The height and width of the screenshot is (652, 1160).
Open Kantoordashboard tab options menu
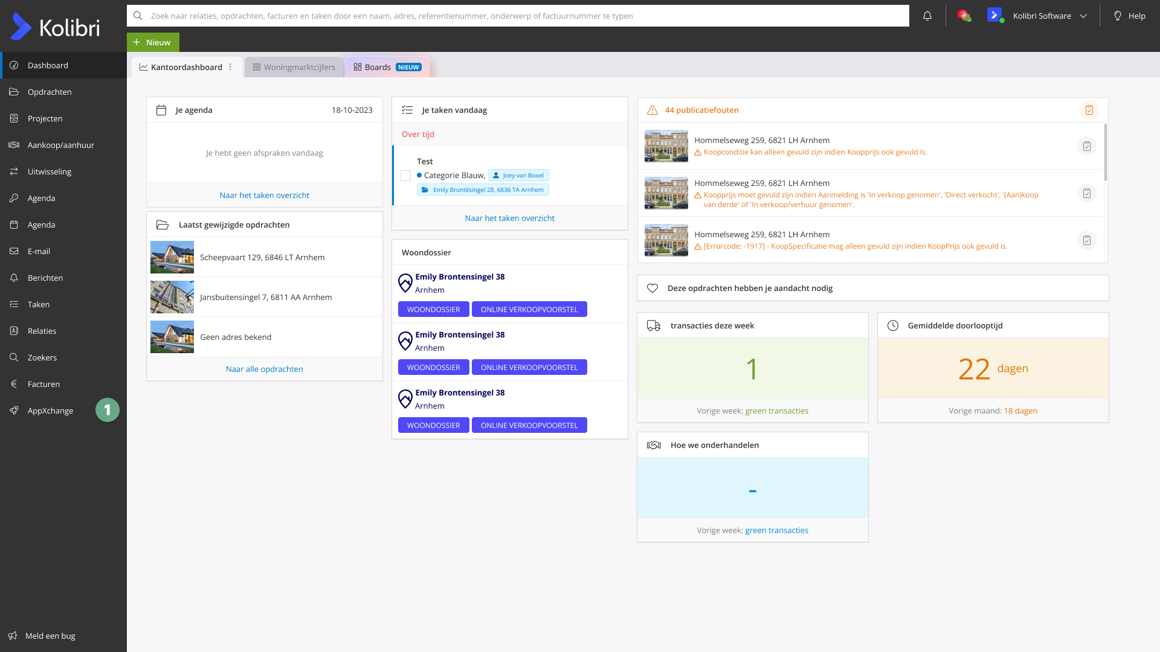230,67
